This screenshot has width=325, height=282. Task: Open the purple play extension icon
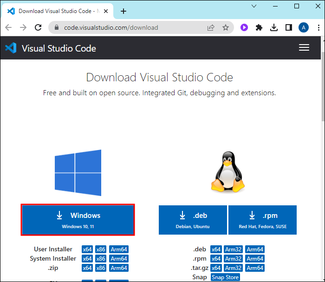(x=244, y=27)
